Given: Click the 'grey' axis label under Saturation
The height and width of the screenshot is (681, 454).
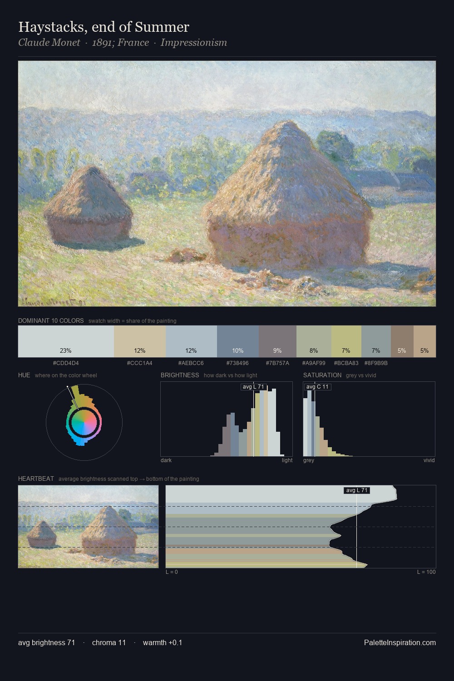Looking at the screenshot, I should (309, 460).
